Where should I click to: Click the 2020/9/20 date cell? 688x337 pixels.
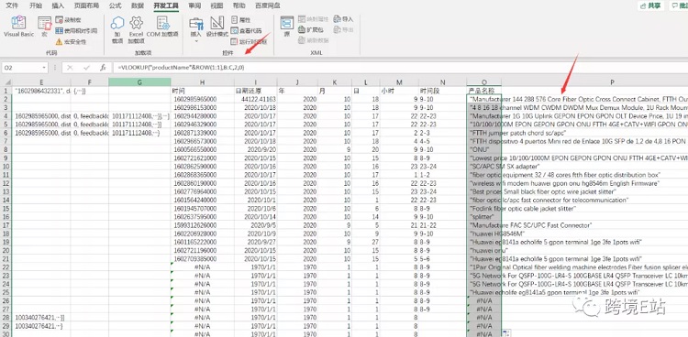click(x=256, y=149)
